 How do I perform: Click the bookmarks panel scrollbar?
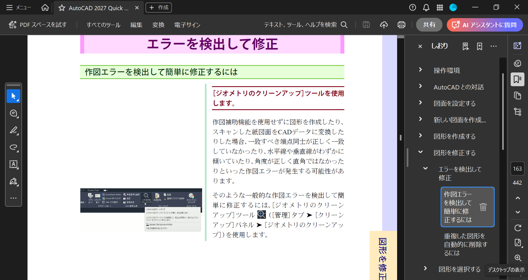503,111
